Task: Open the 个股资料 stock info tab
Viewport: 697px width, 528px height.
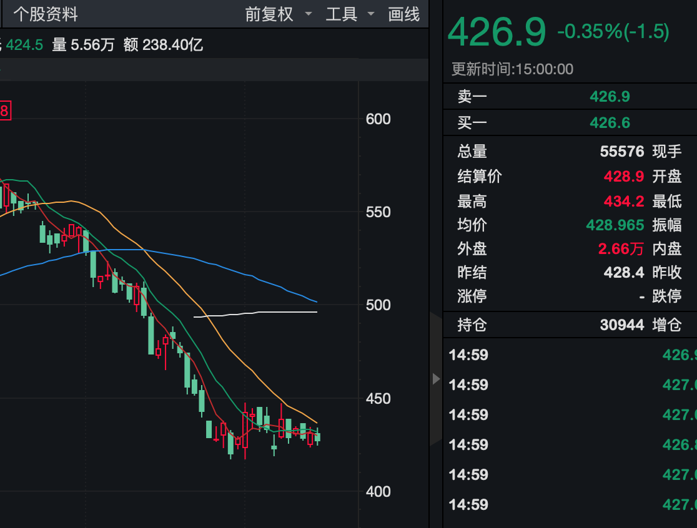Action: pyautogui.click(x=46, y=14)
